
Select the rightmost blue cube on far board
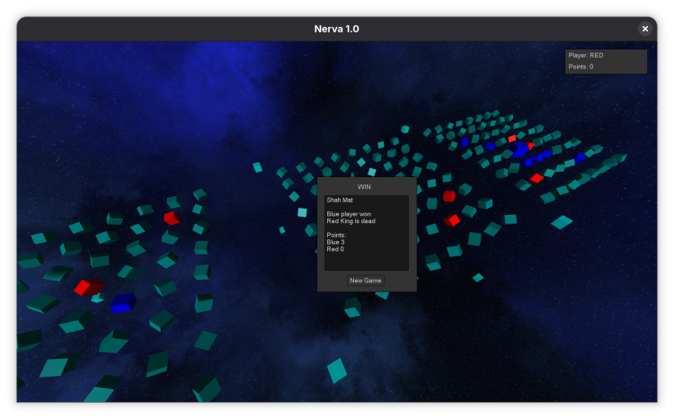coord(581,157)
